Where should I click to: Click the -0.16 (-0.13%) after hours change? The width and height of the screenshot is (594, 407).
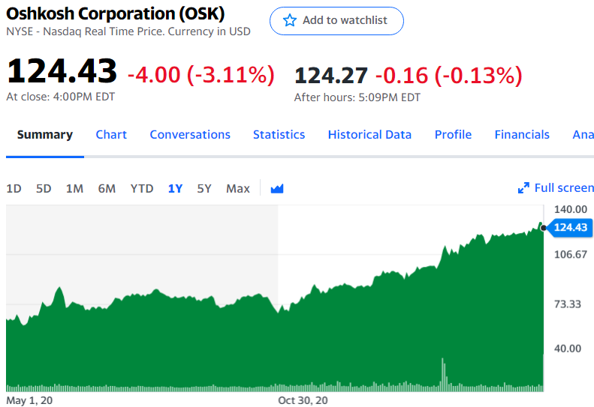tap(448, 75)
